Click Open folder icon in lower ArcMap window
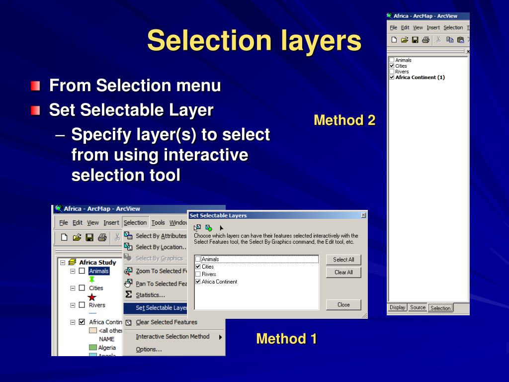The width and height of the screenshot is (509, 382). (x=77, y=237)
